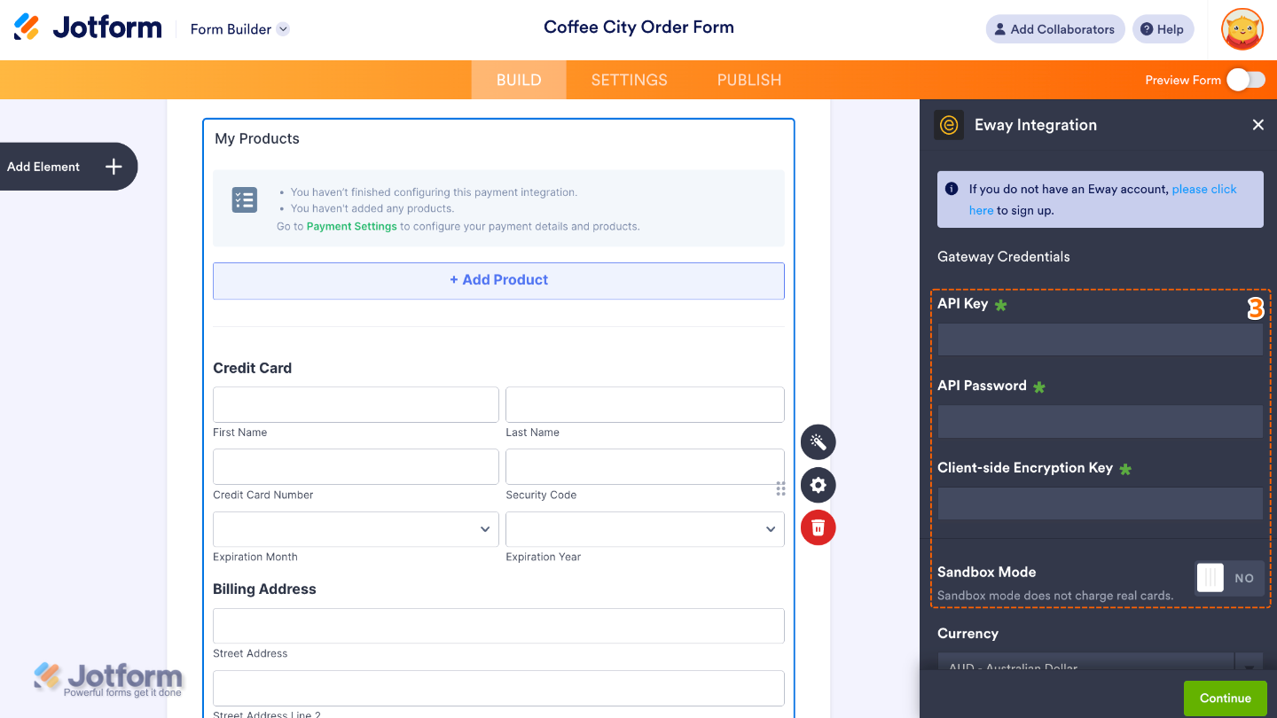Image resolution: width=1277 pixels, height=718 pixels.
Task: Click the Add Collaborators button
Action: click(x=1055, y=29)
